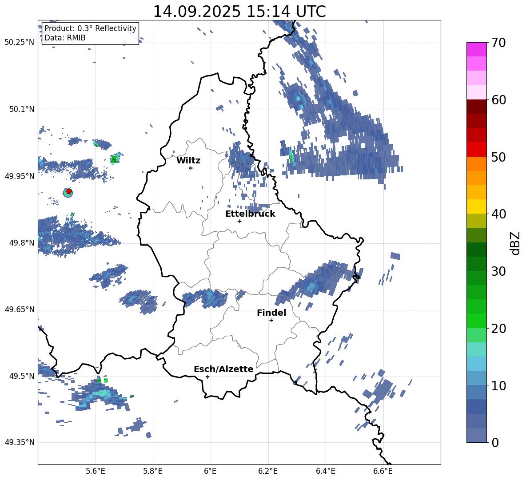Pick the dark red colorbar swatch below 60

[x=477, y=107]
